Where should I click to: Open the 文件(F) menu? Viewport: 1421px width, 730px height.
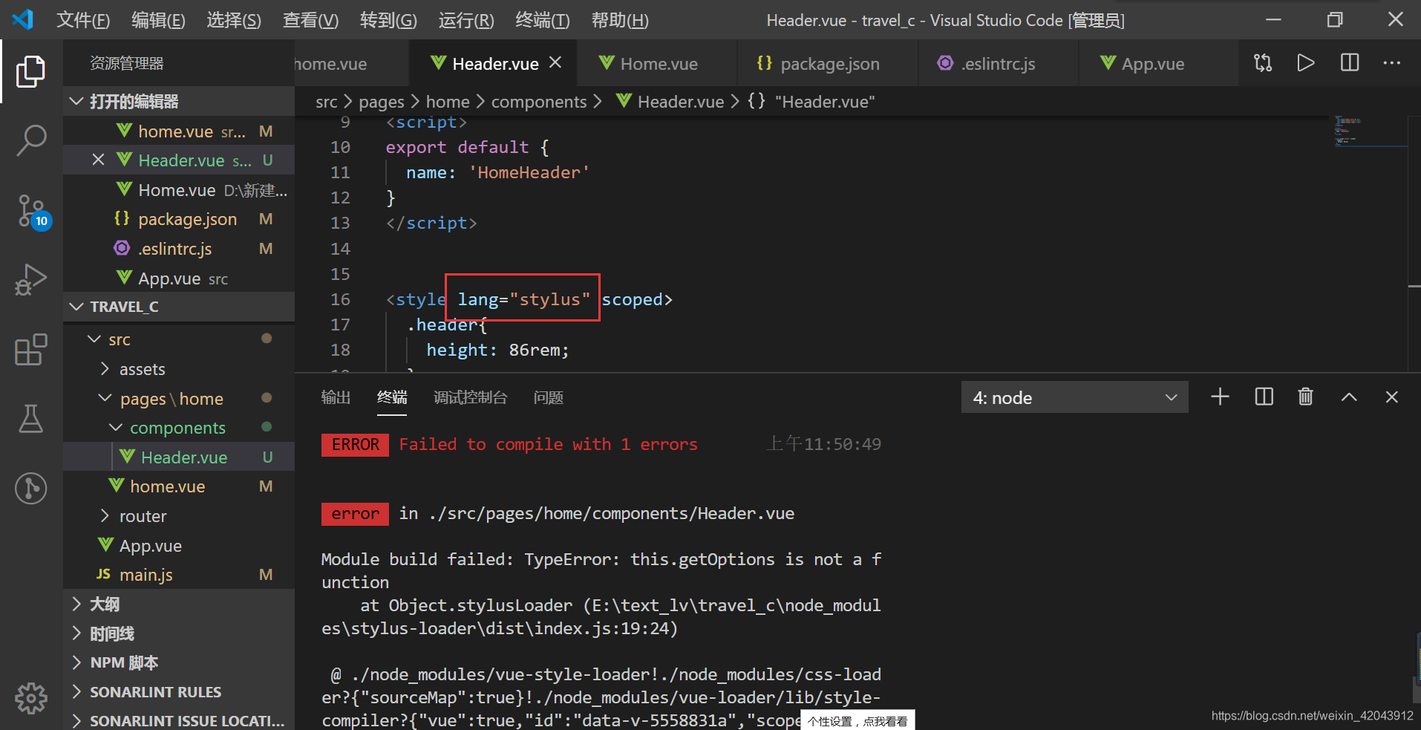pyautogui.click(x=83, y=20)
